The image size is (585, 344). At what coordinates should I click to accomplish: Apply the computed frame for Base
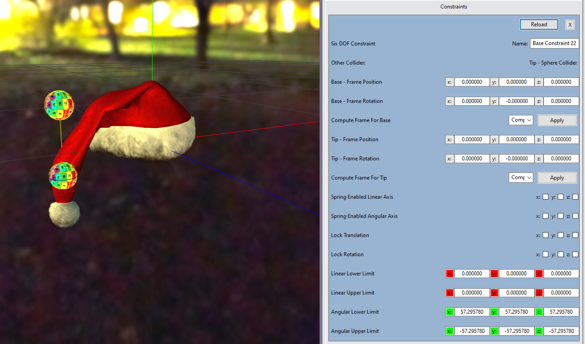point(557,120)
